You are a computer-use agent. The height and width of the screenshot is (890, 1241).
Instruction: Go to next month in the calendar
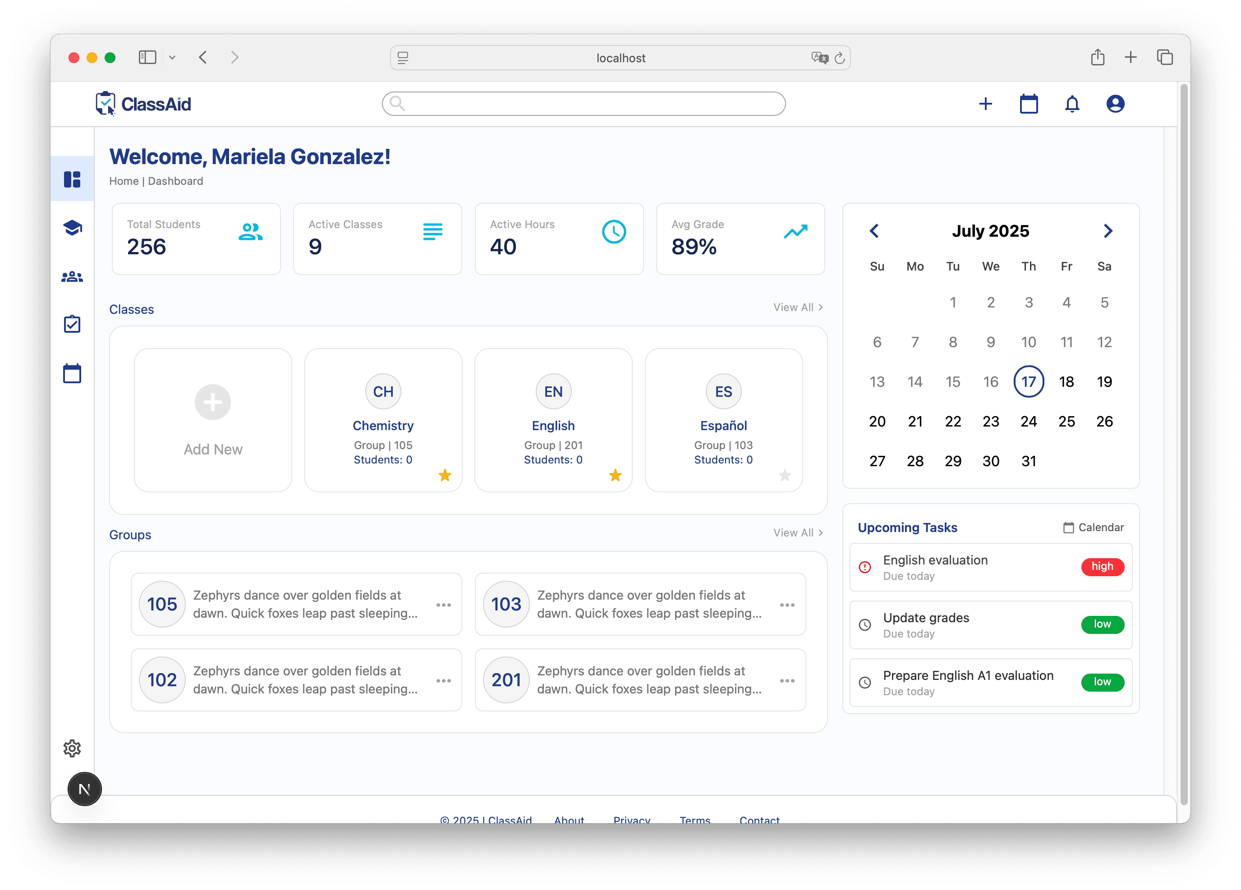(1108, 230)
